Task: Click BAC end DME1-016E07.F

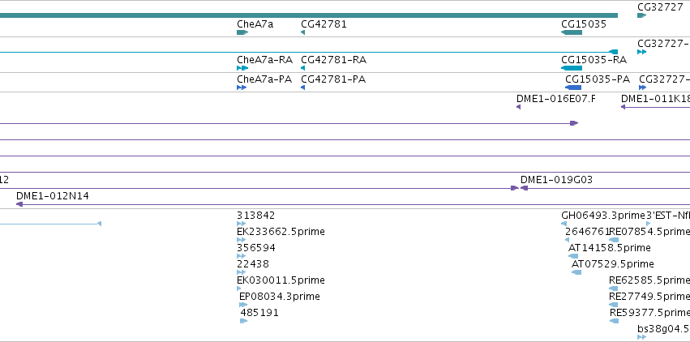Action: pos(518,107)
